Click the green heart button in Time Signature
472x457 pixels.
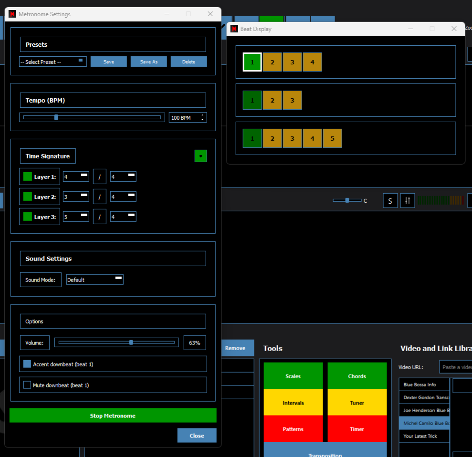(200, 156)
